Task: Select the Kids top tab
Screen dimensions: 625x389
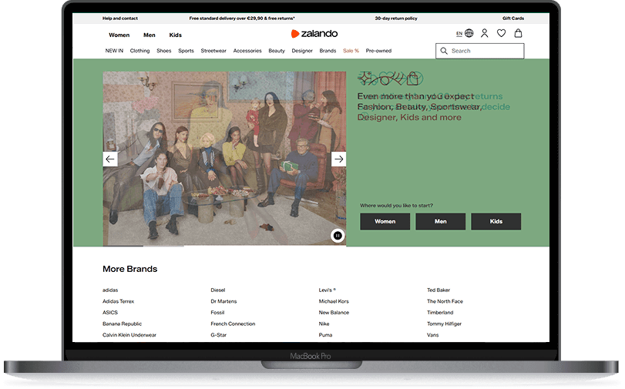Action: (x=176, y=35)
